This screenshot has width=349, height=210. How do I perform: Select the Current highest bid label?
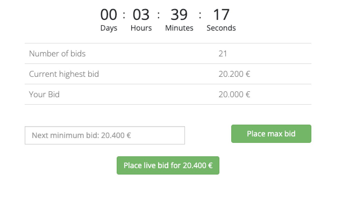coord(64,74)
